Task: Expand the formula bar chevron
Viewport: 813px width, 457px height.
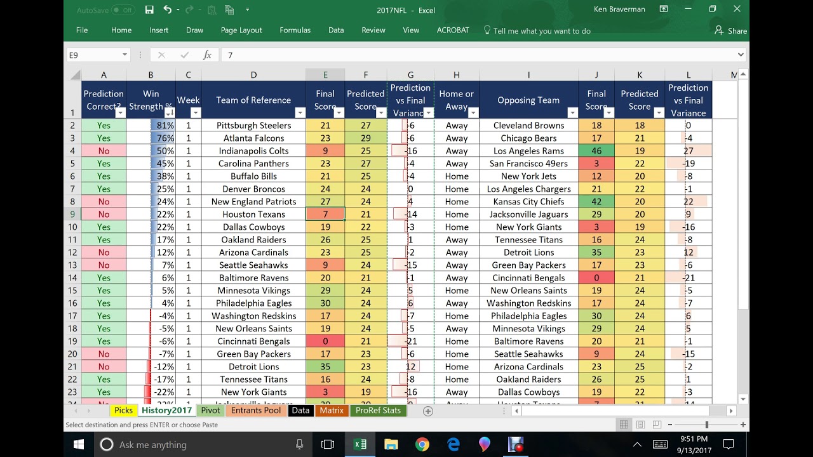Action: pyautogui.click(x=741, y=55)
